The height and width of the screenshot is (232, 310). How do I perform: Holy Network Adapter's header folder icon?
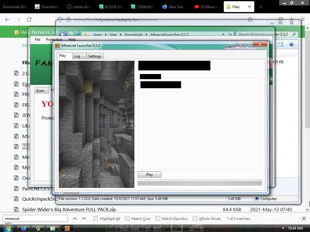17,32
